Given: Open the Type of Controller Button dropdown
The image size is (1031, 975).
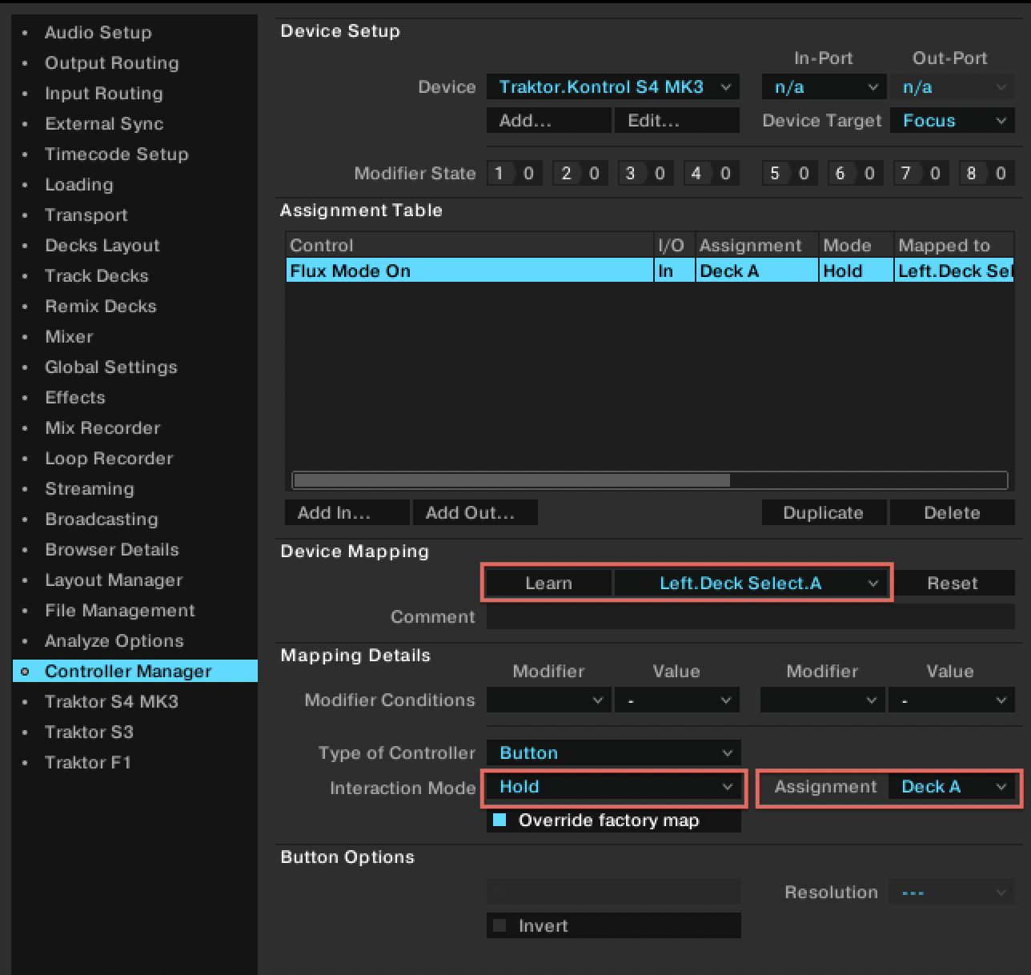Looking at the screenshot, I should coord(614,753).
